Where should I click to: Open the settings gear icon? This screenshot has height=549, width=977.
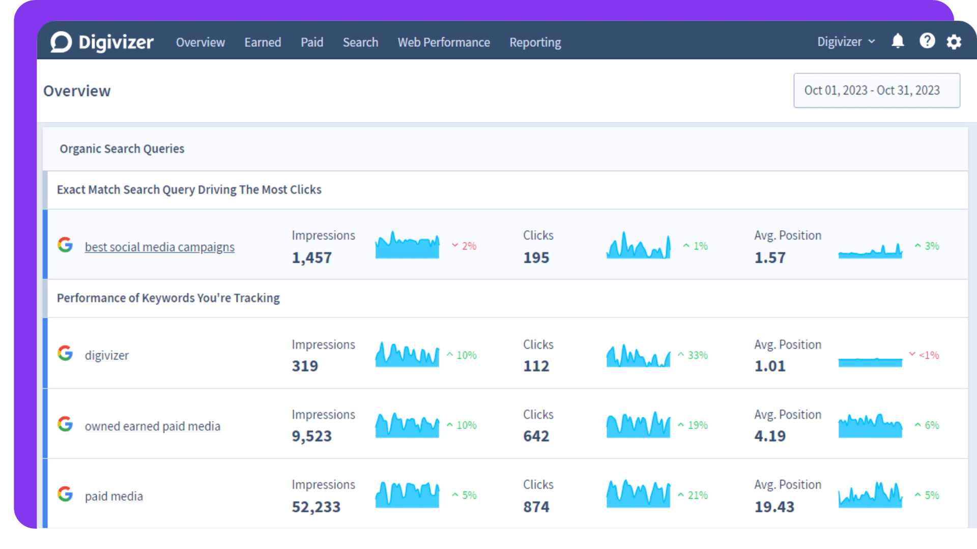tap(954, 42)
